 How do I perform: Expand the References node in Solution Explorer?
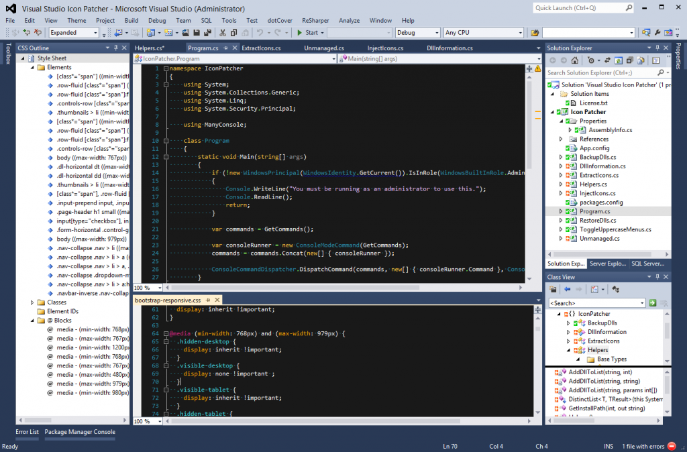561,139
